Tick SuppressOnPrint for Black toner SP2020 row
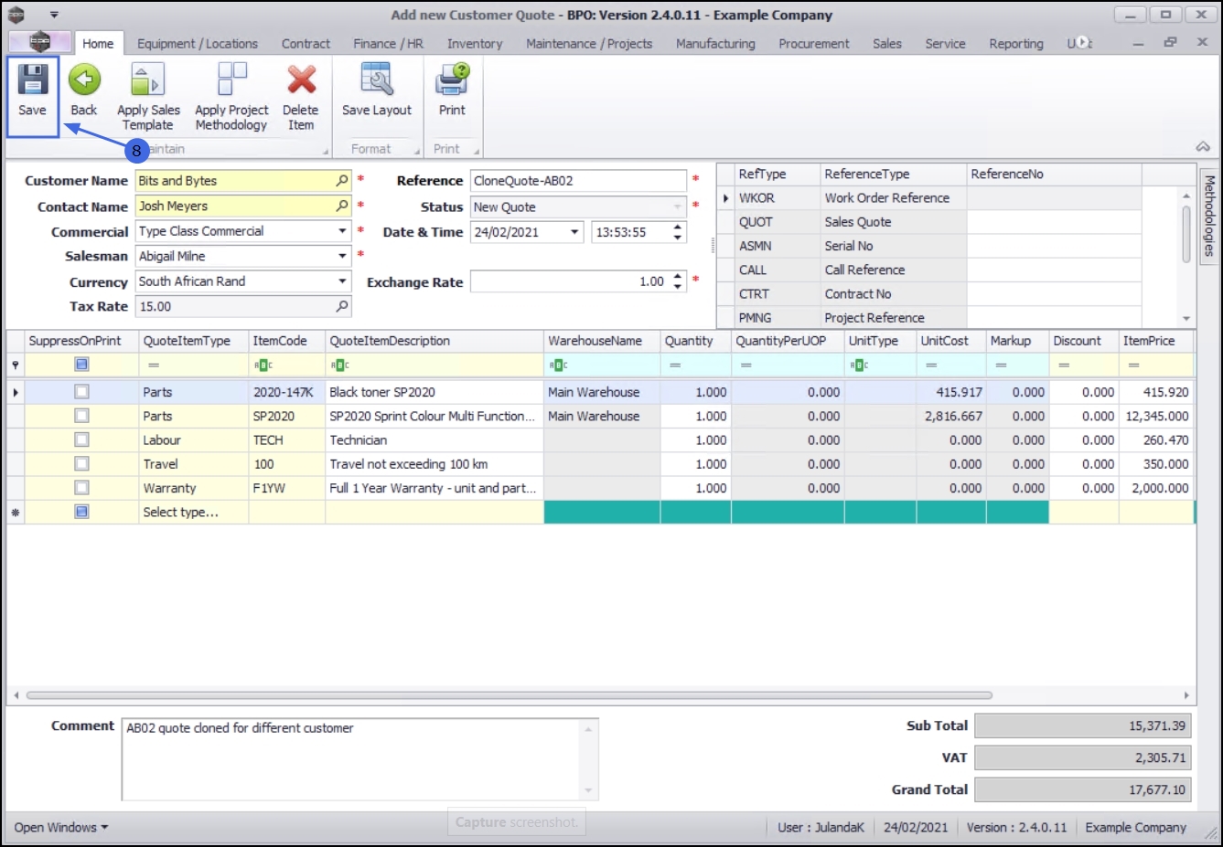1223x847 pixels. point(81,392)
